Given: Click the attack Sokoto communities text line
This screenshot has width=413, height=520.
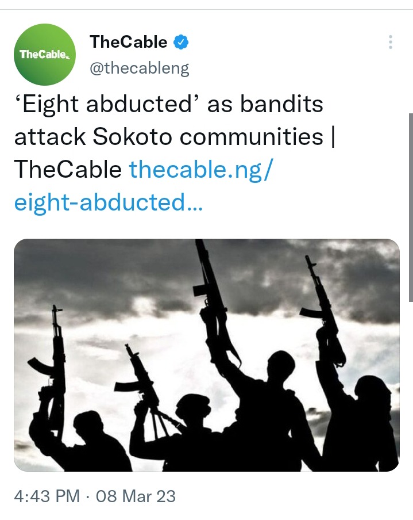Looking at the screenshot, I should (175, 137).
